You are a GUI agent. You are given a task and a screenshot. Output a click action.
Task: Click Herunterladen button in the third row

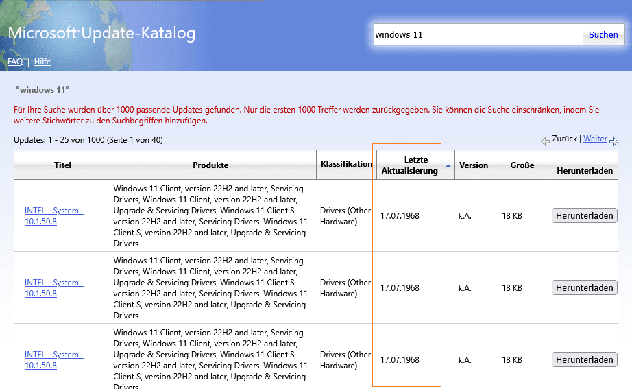pyautogui.click(x=585, y=359)
